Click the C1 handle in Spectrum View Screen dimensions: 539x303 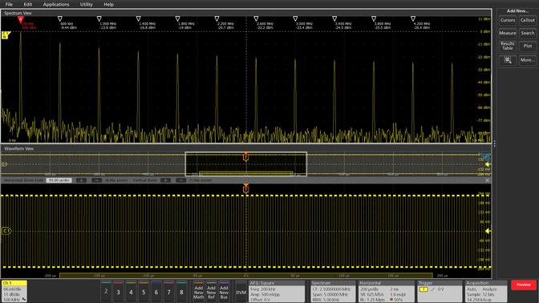[x=6, y=35]
